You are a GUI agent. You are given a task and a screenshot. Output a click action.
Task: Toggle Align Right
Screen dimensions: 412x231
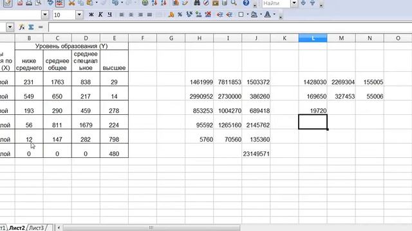coord(140,15)
